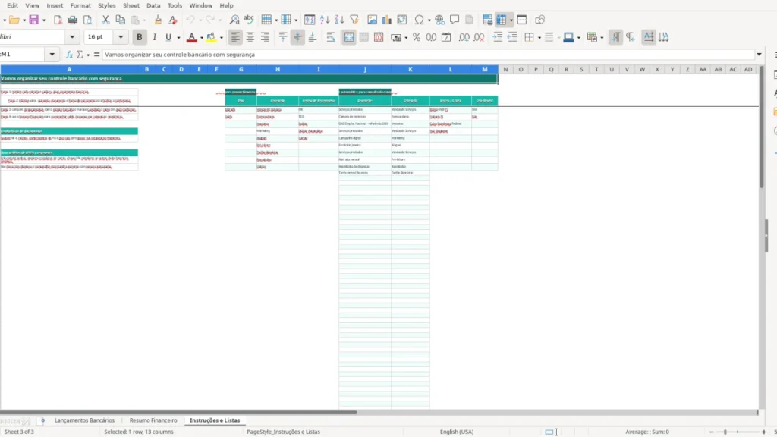This screenshot has width=777, height=437.
Task: Open the font color dropdown arrow
Action: pyautogui.click(x=202, y=38)
